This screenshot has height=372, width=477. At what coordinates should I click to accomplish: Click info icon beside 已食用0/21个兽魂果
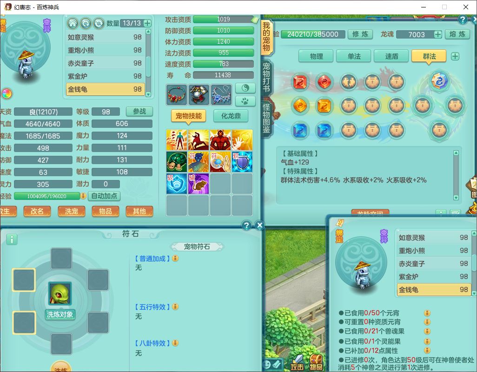point(427,331)
